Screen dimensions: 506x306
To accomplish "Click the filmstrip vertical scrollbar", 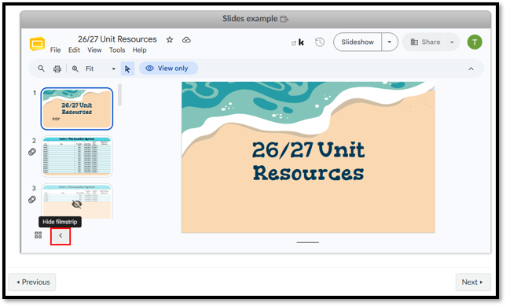I will tap(119, 94).
